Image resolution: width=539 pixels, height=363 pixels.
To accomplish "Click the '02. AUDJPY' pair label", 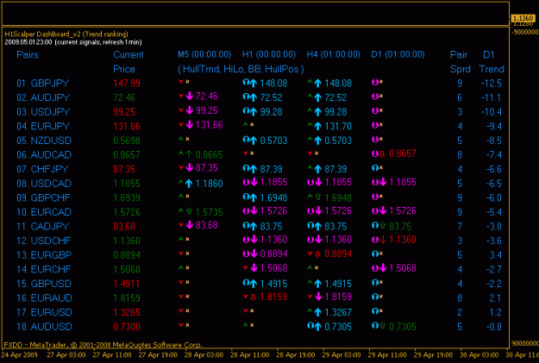I will pos(43,97).
